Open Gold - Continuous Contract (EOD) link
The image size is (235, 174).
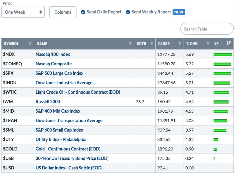68,149
